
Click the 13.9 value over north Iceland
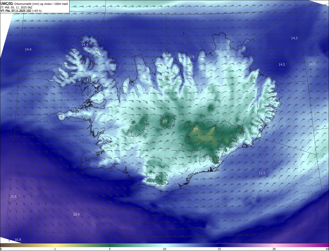tap(191, 57)
